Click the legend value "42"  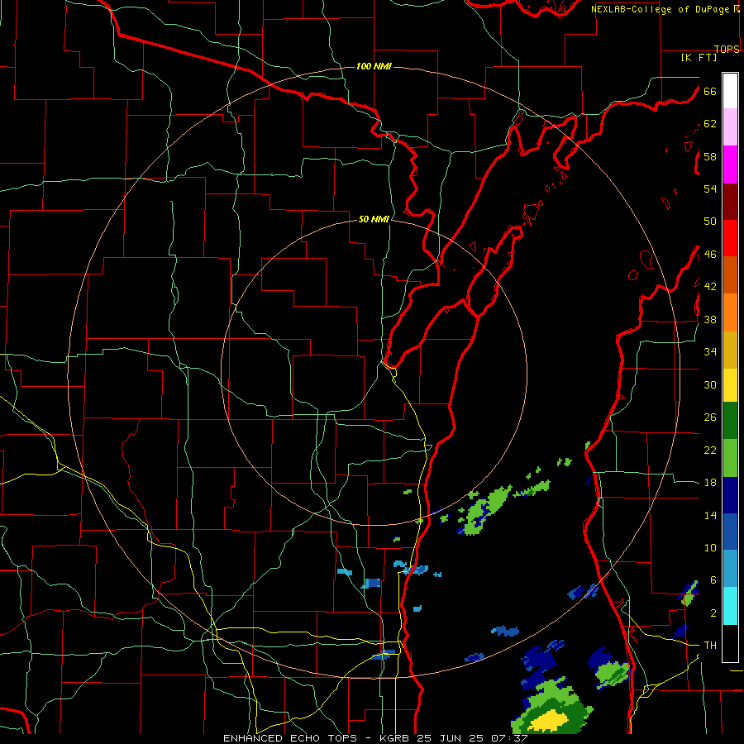coord(710,287)
